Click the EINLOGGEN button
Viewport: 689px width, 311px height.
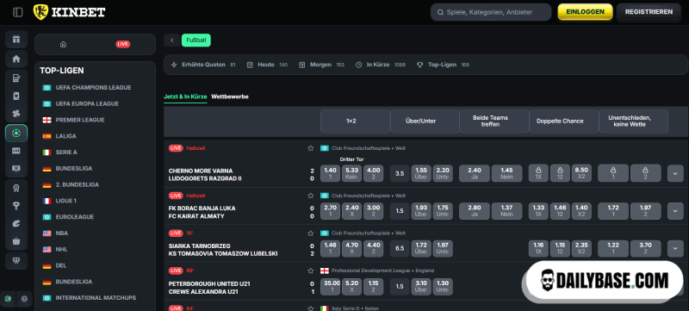click(585, 12)
